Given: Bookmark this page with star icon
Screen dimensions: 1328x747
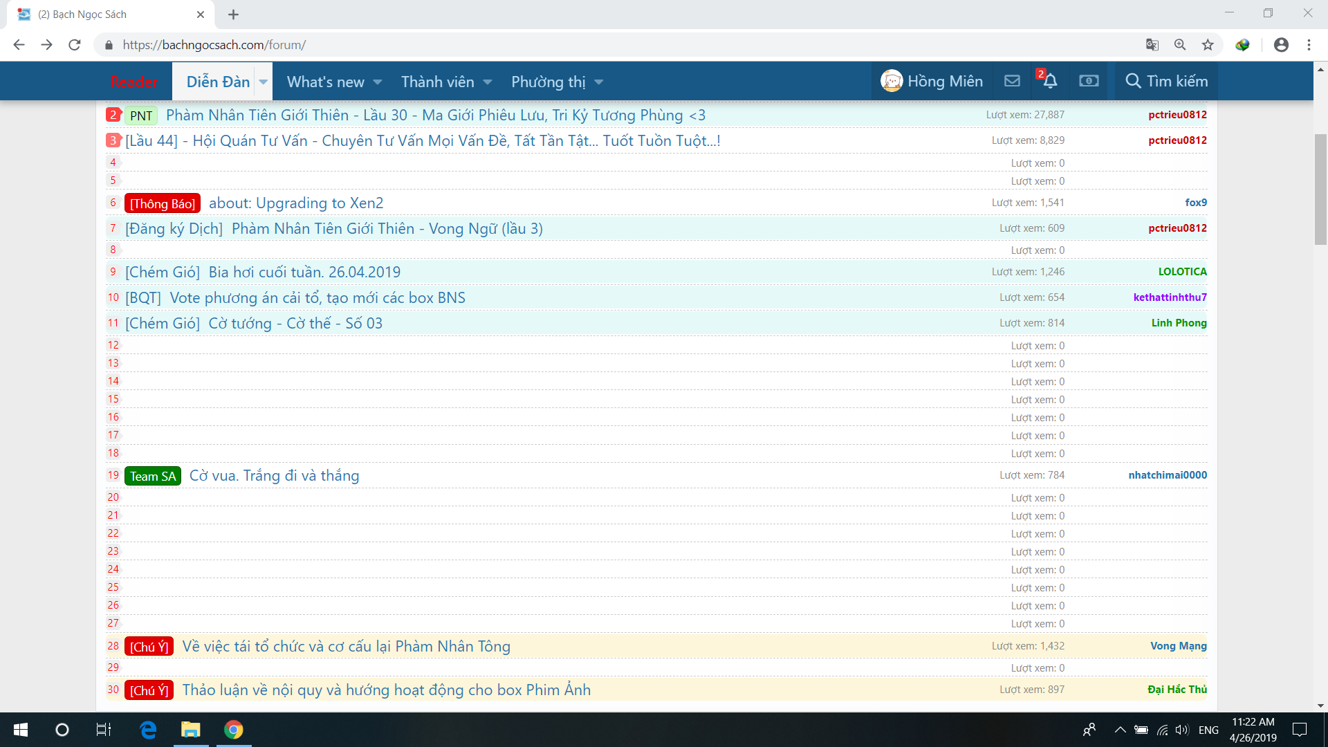Looking at the screenshot, I should tap(1208, 45).
